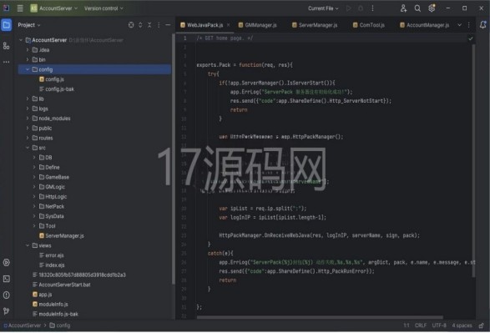Open the Git tool window

click(x=6, y=310)
